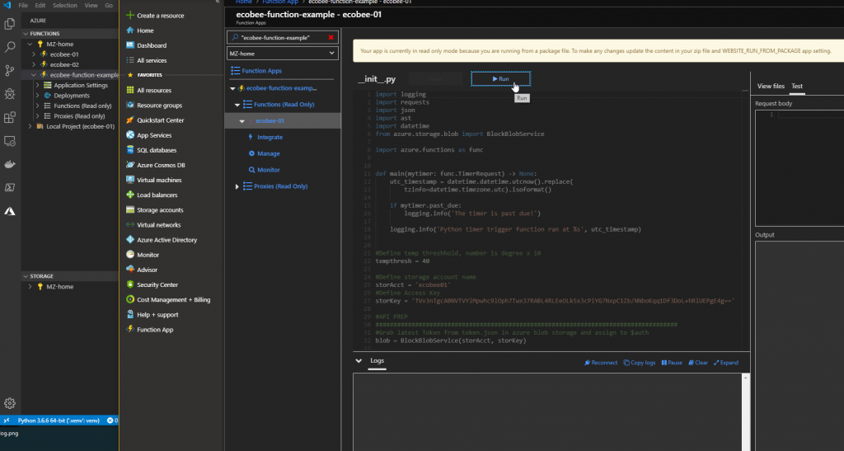This screenshot has height=451, width=844.
Task: Collapse Functions (Read Only) in portal tree
Action: 237,105
